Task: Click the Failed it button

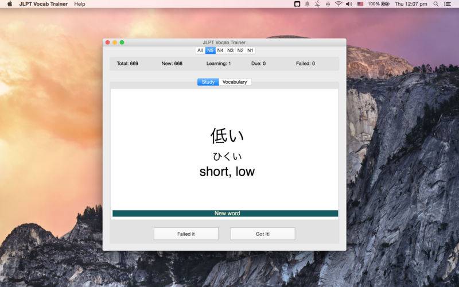Action: click(186, 234)
